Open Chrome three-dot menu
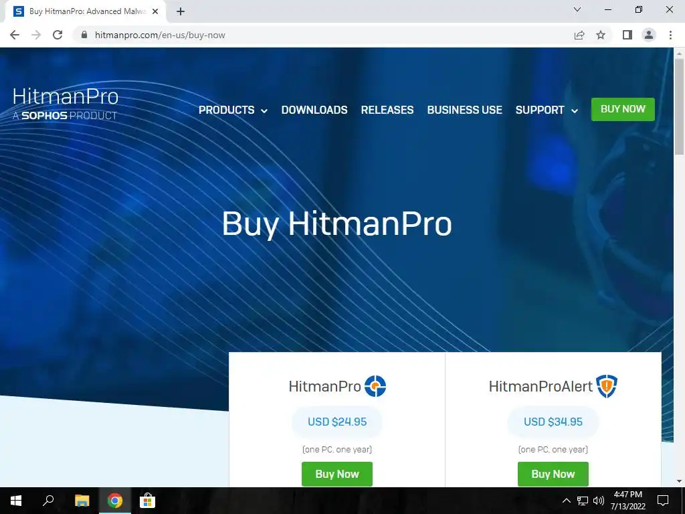Viewport: 685px width, 514px height. click(x=670, y=35)
